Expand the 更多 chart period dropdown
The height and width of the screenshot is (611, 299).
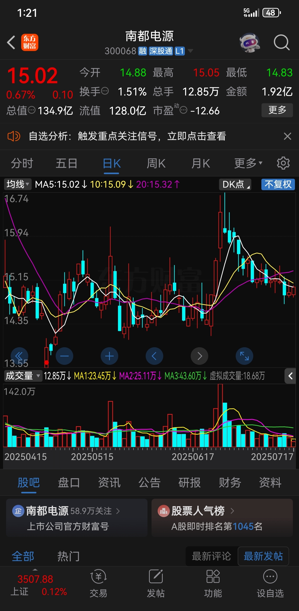[248, 163]
